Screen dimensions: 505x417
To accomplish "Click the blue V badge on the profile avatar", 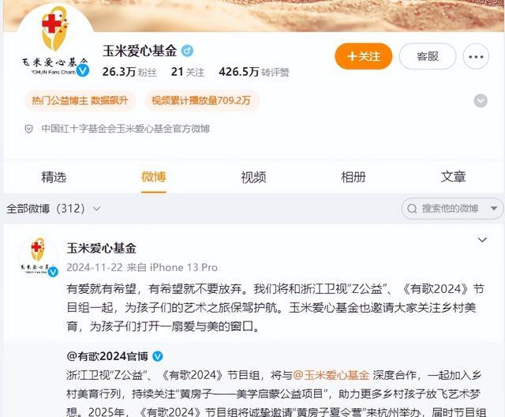I will (x=83, y=70).
